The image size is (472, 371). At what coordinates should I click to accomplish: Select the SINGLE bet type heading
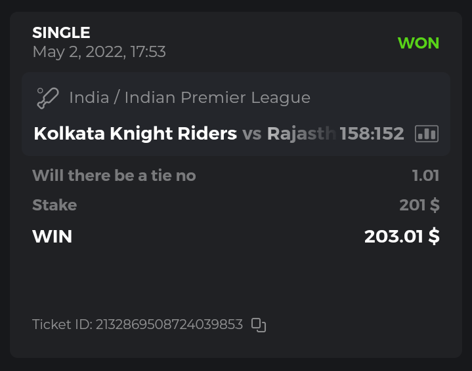click(61, 32)
